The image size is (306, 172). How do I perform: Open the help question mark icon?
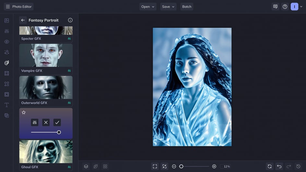tap(285, 6)
